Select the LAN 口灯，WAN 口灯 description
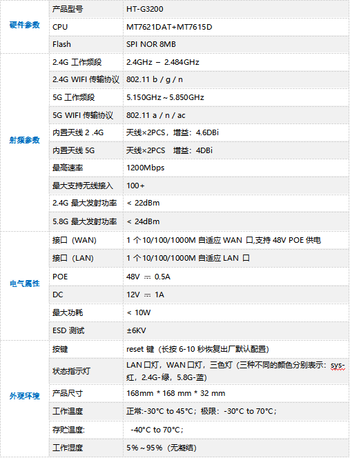 (235, 371)
